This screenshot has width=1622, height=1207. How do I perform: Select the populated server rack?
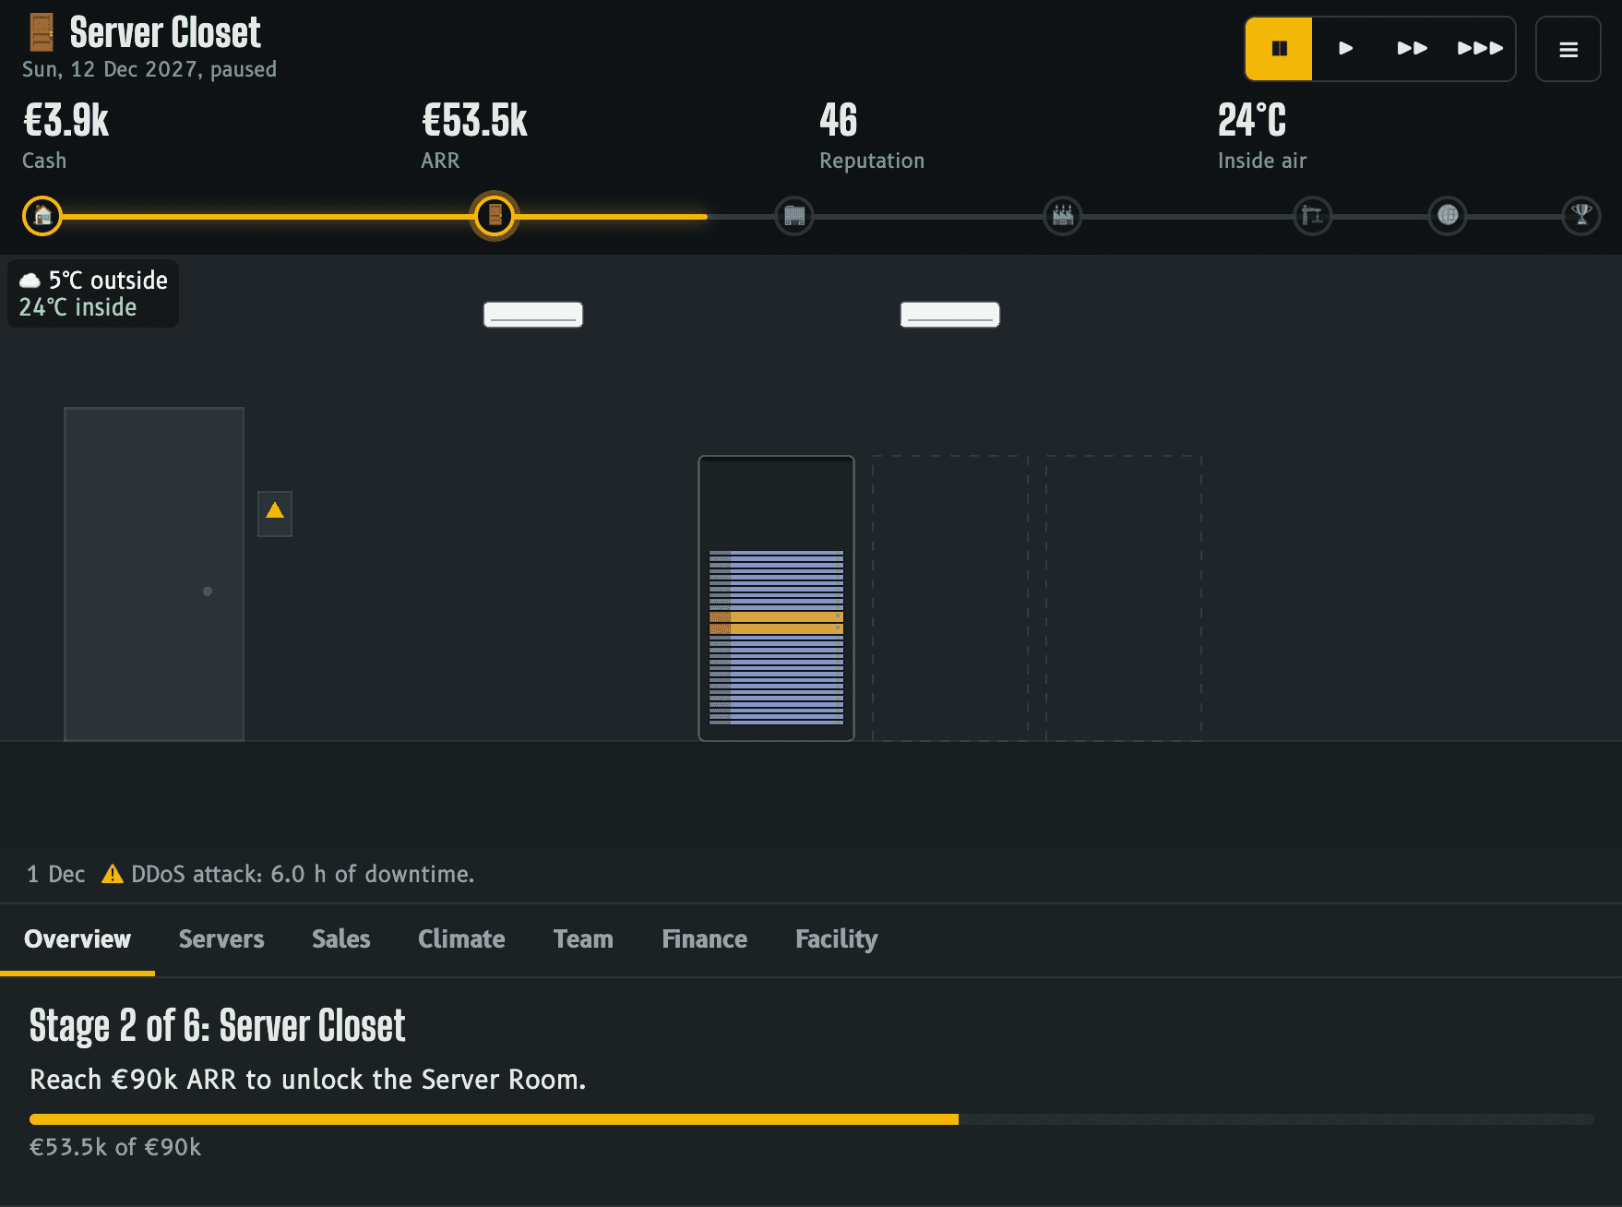(776, 598)
